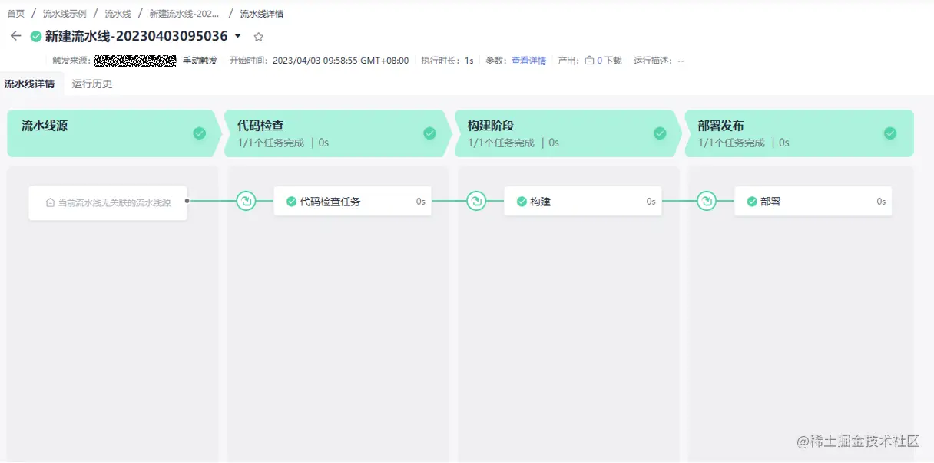
Task: Click 1/1个任务完成 under 构建阶段
Action: [x=501, y=143]
